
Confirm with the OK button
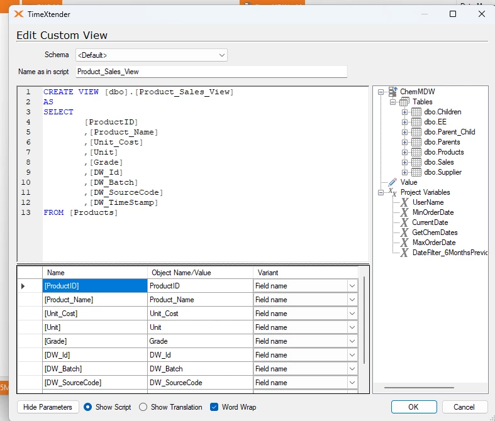(414, 407)
